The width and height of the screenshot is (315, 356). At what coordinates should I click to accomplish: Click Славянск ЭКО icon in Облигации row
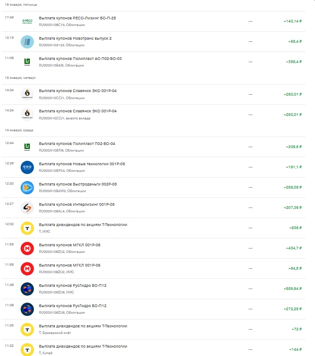pyautogui.click(x=27, y=94)
